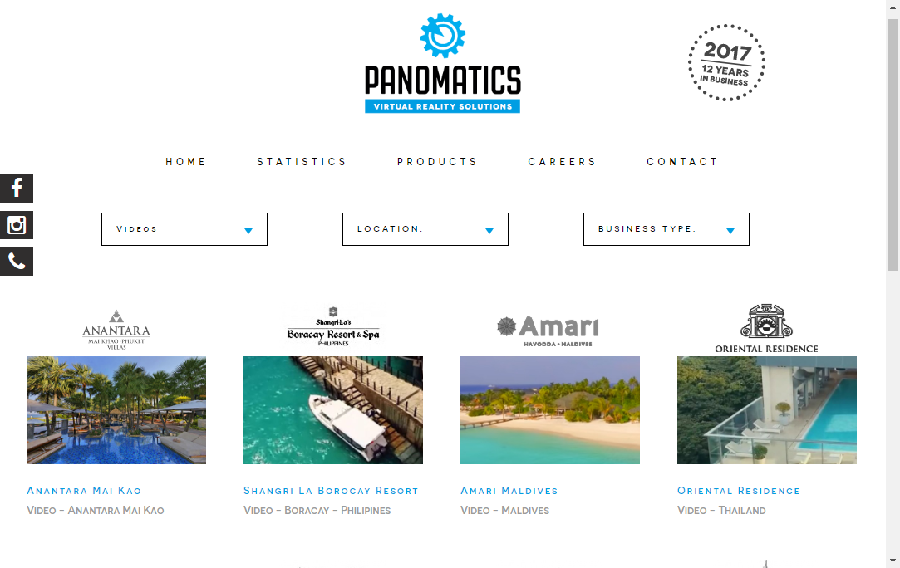This screenshot has width=900, height=568.
Task: Expand the Business Type dropdown
Action: [x=666, y=229]
